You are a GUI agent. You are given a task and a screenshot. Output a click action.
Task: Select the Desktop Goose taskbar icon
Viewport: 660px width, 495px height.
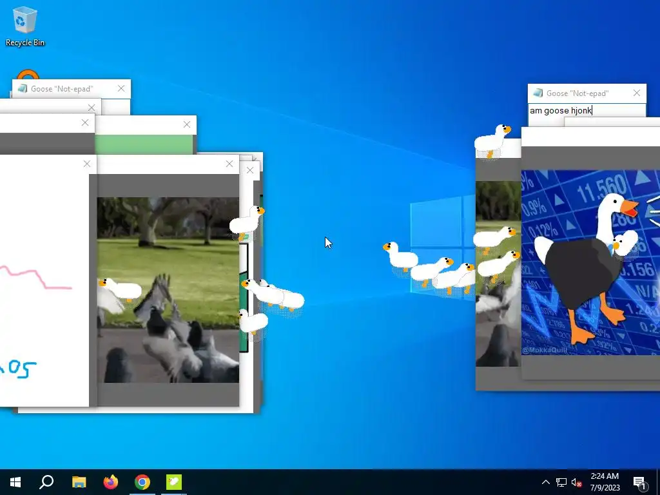click(x=174, y=482)
